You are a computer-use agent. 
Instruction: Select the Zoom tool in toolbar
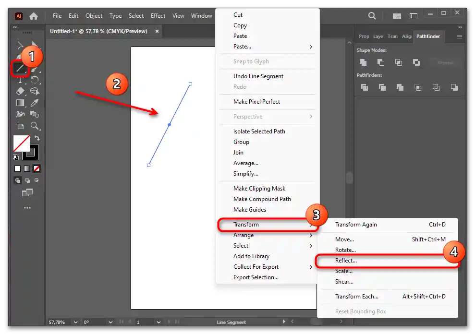pyautogui.click(x=35, y=126)
